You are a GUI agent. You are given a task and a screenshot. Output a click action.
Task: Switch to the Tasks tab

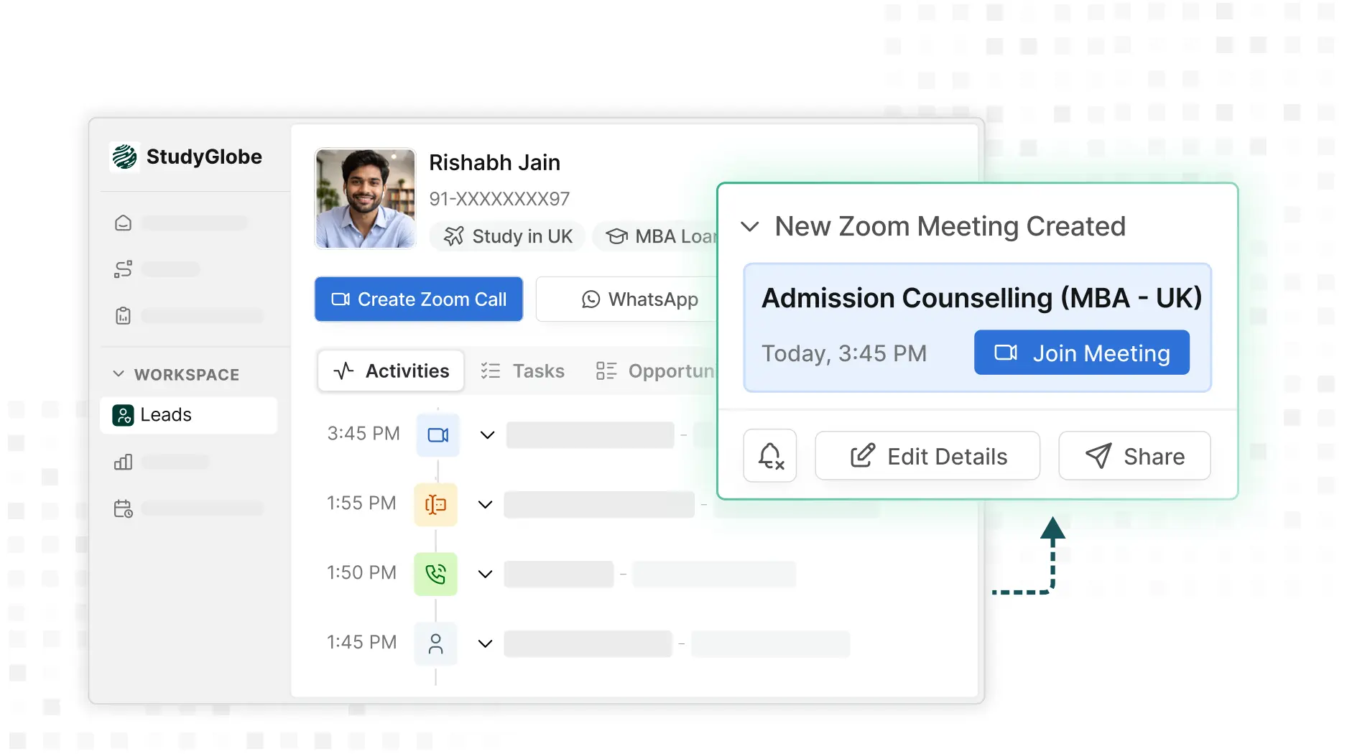[522, 371]
